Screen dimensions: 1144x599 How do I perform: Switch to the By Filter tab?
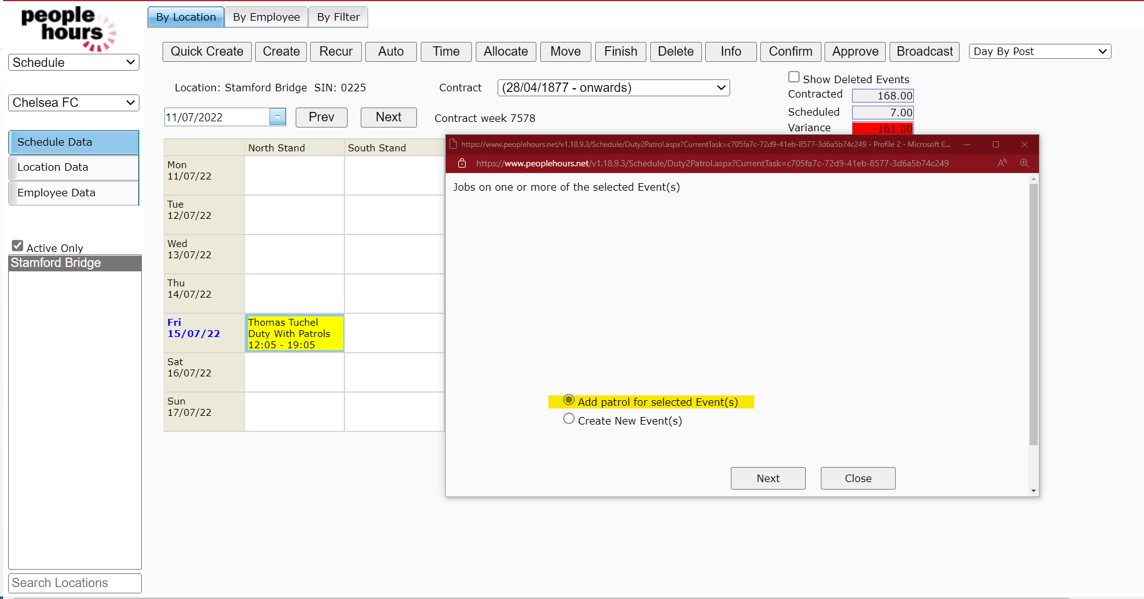click(x=338, y=17)
